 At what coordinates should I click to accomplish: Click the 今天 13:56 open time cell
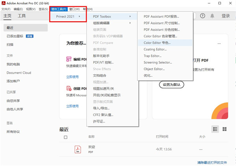tap(164, 150)
